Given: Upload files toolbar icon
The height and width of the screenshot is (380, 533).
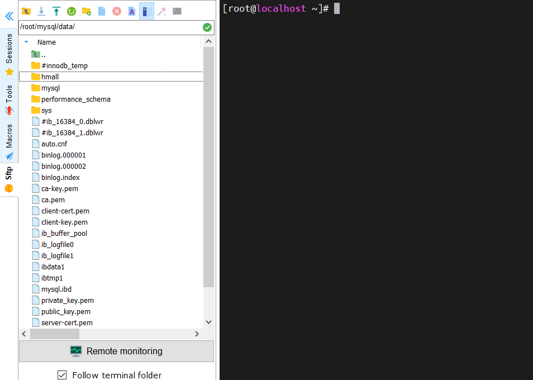Looking at the screenshot, I should [x=56, y=11].
